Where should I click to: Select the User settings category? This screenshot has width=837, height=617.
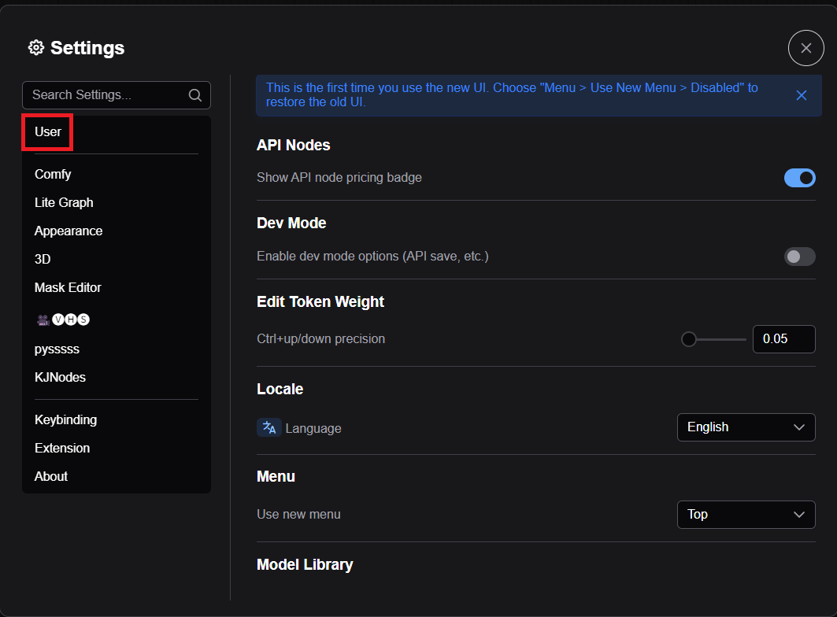[x=48, y=132]
